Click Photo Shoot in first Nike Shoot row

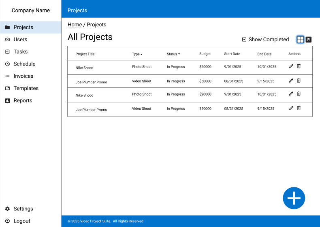point(142,67)
